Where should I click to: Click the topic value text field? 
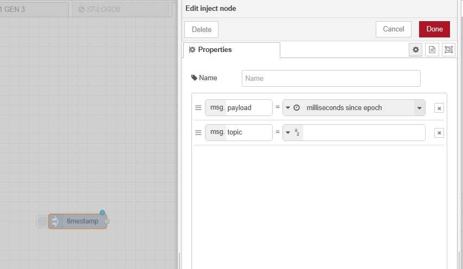(363, 133)
